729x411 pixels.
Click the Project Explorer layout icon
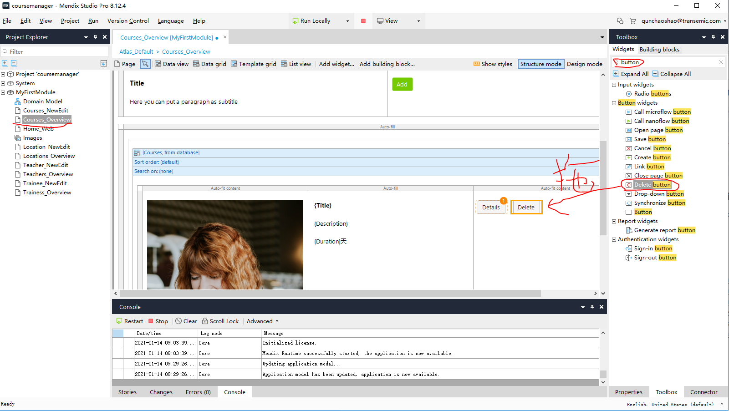coord(104,63)
